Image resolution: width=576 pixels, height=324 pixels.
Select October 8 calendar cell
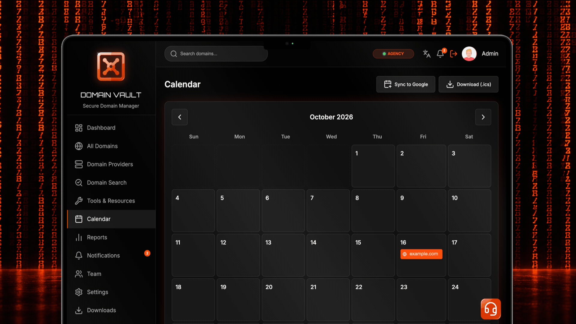click(x=373, y=211)
